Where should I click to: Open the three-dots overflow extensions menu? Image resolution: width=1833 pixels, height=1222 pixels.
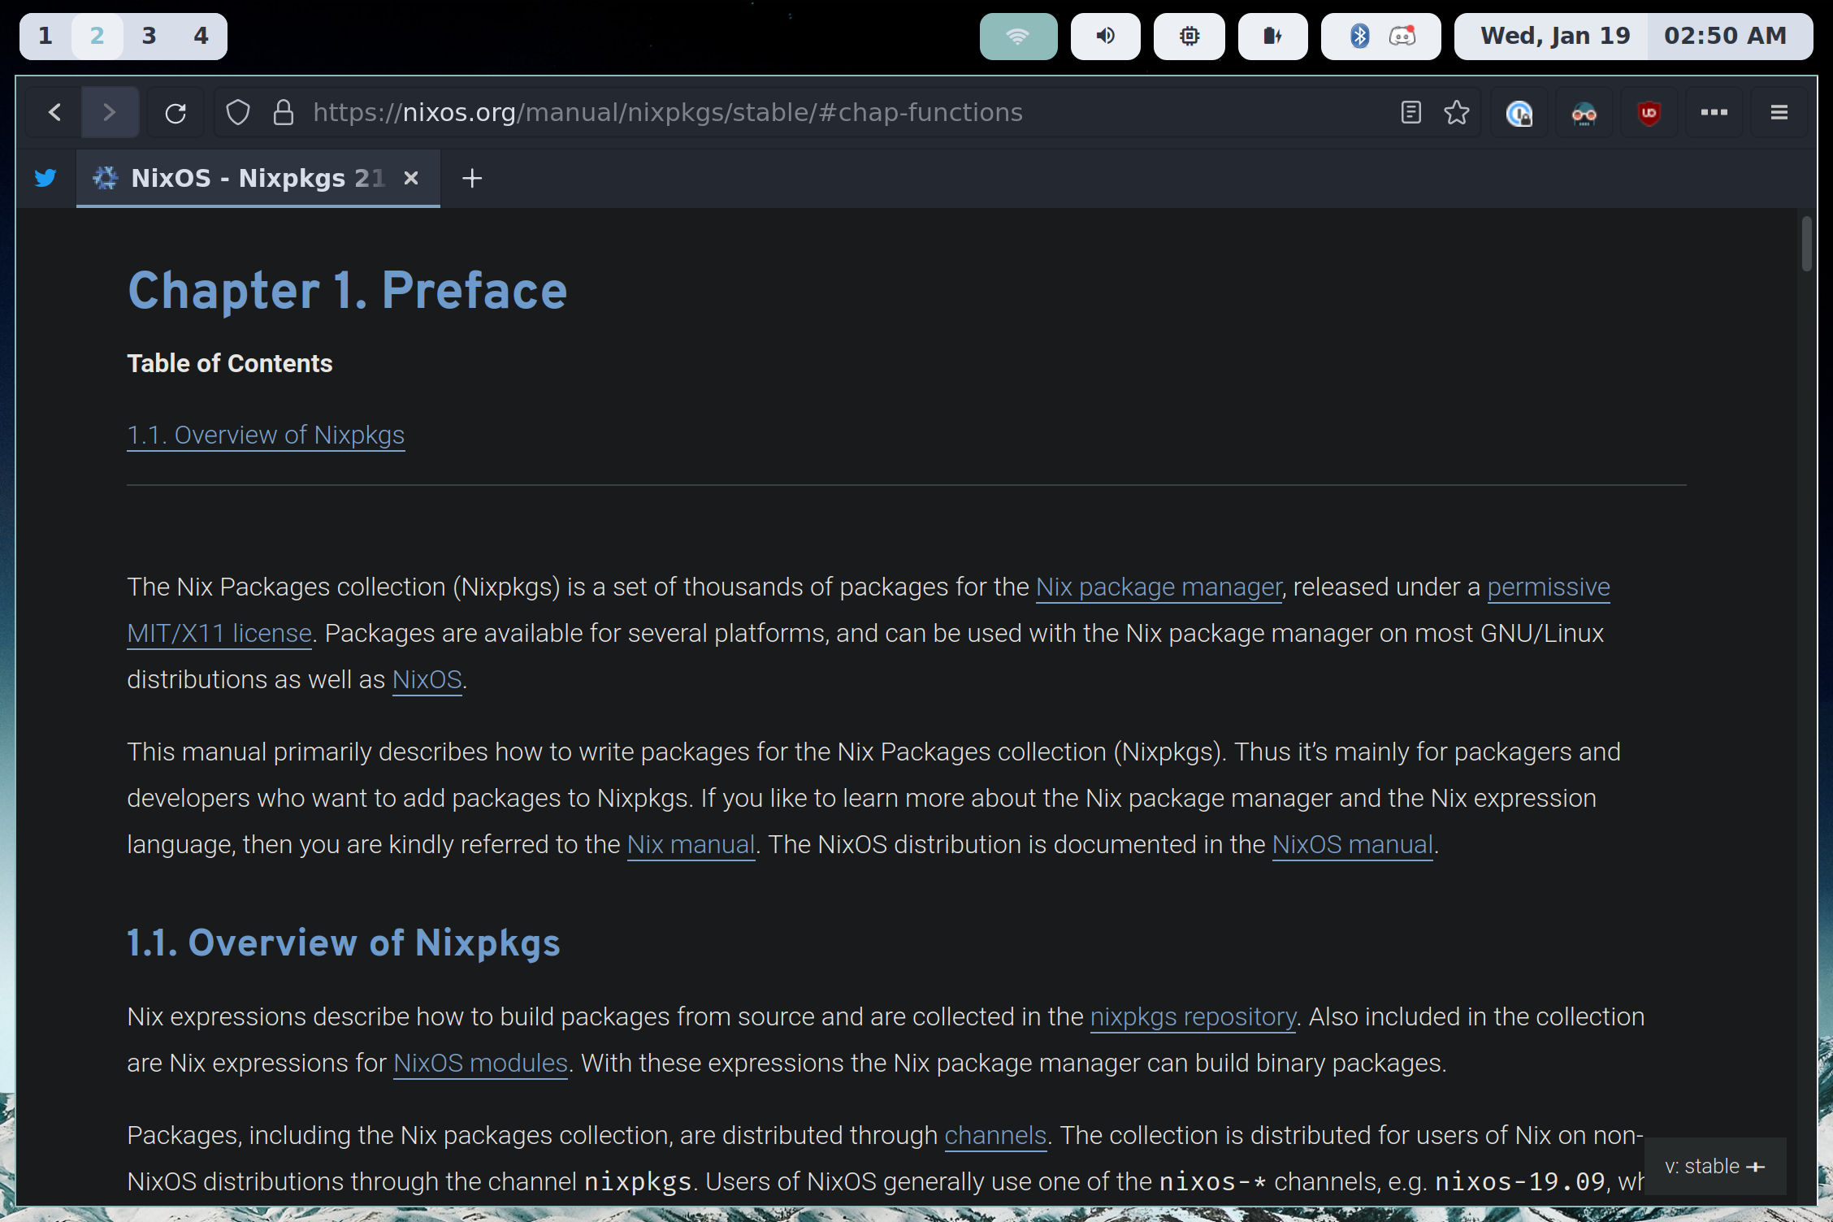[x=1714, y=112]
